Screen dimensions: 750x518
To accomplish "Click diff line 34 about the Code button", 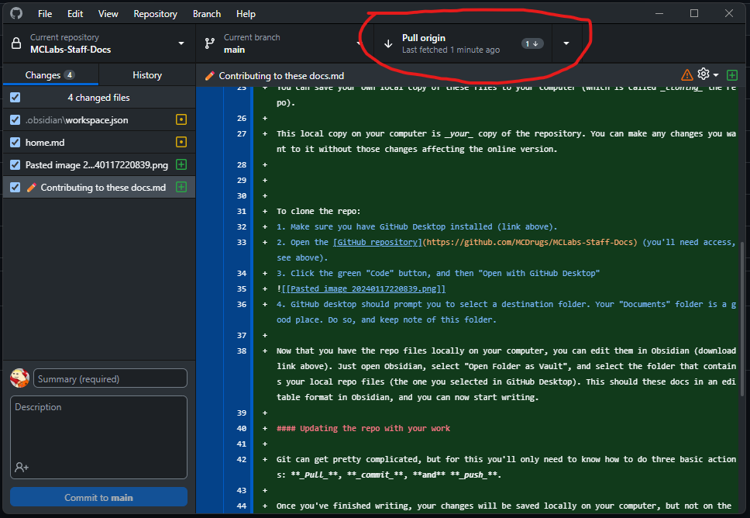I will pos(438,274).
